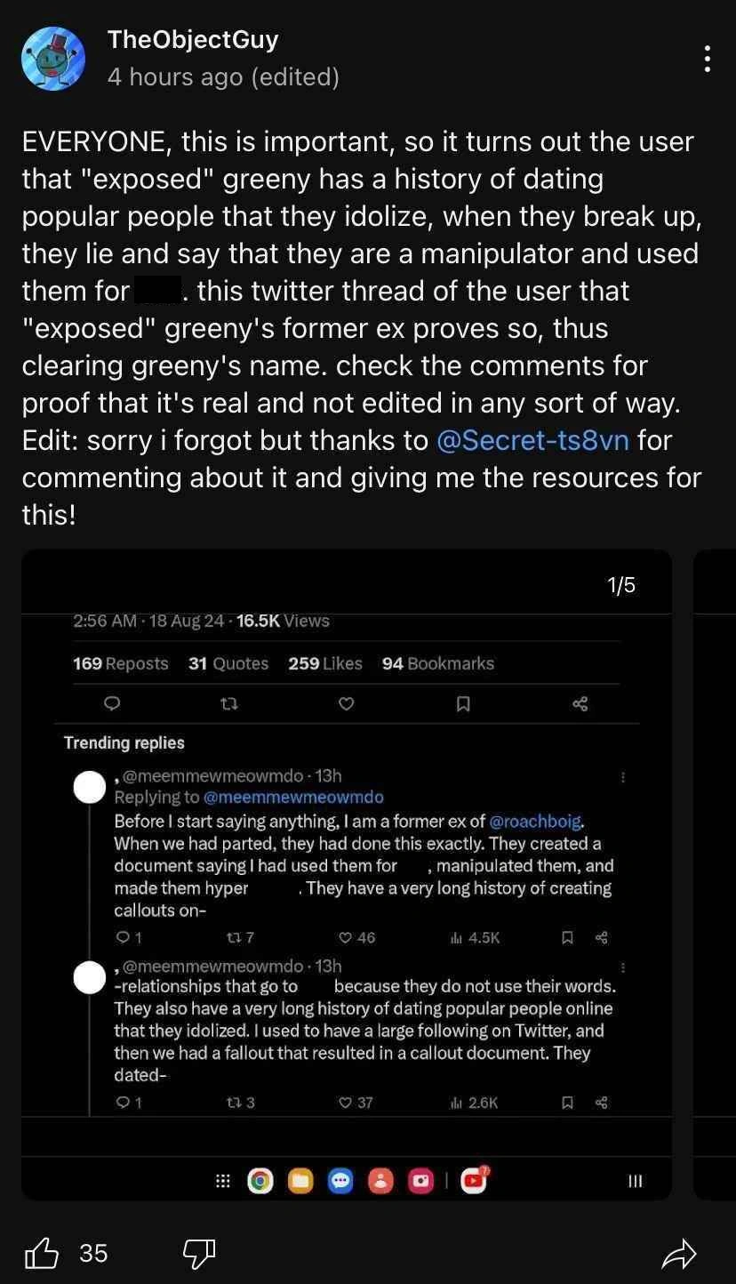Click the reply icon under the tweet
Viewport: 736px width, 1284px height.
111,703
